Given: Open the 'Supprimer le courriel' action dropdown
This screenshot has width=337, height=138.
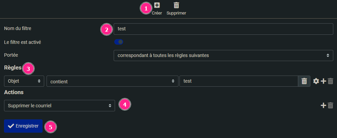Looking at the screenshot, I should click(x=59, y=106).
